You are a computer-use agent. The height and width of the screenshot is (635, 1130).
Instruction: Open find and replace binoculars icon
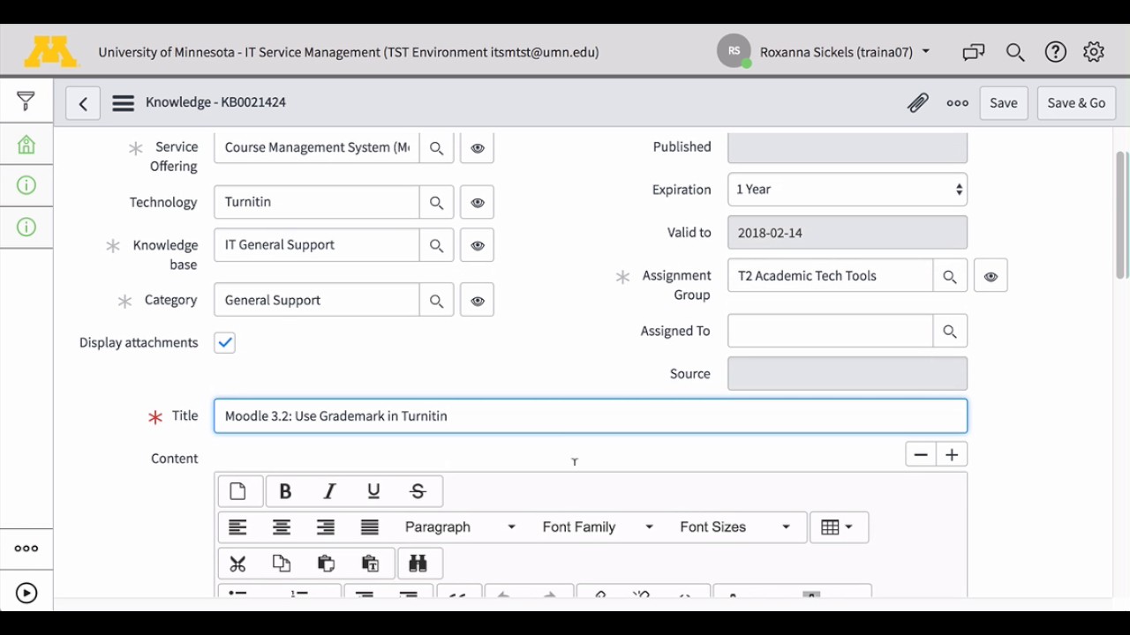(x=418, y=564)
